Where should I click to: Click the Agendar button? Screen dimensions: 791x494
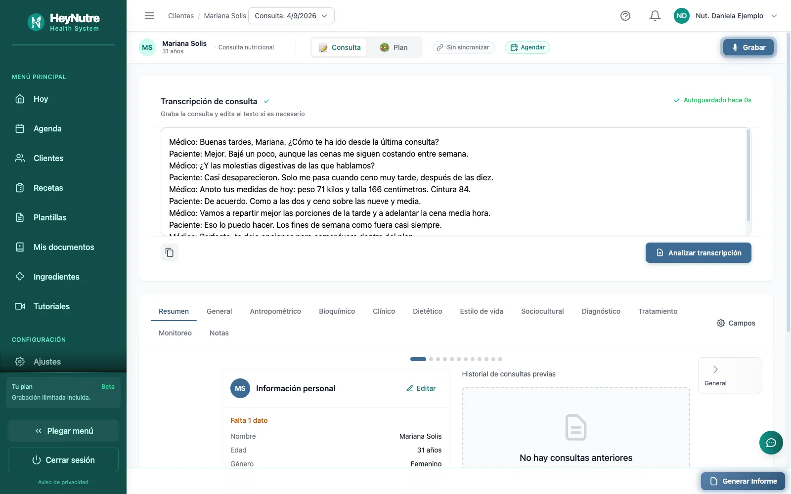pos(527,47)
